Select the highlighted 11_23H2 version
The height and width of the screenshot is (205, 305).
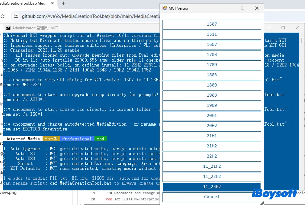[x=212, y=186]
